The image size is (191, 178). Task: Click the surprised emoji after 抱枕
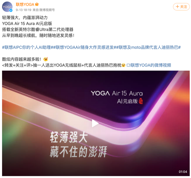click(x=124, y=65)
